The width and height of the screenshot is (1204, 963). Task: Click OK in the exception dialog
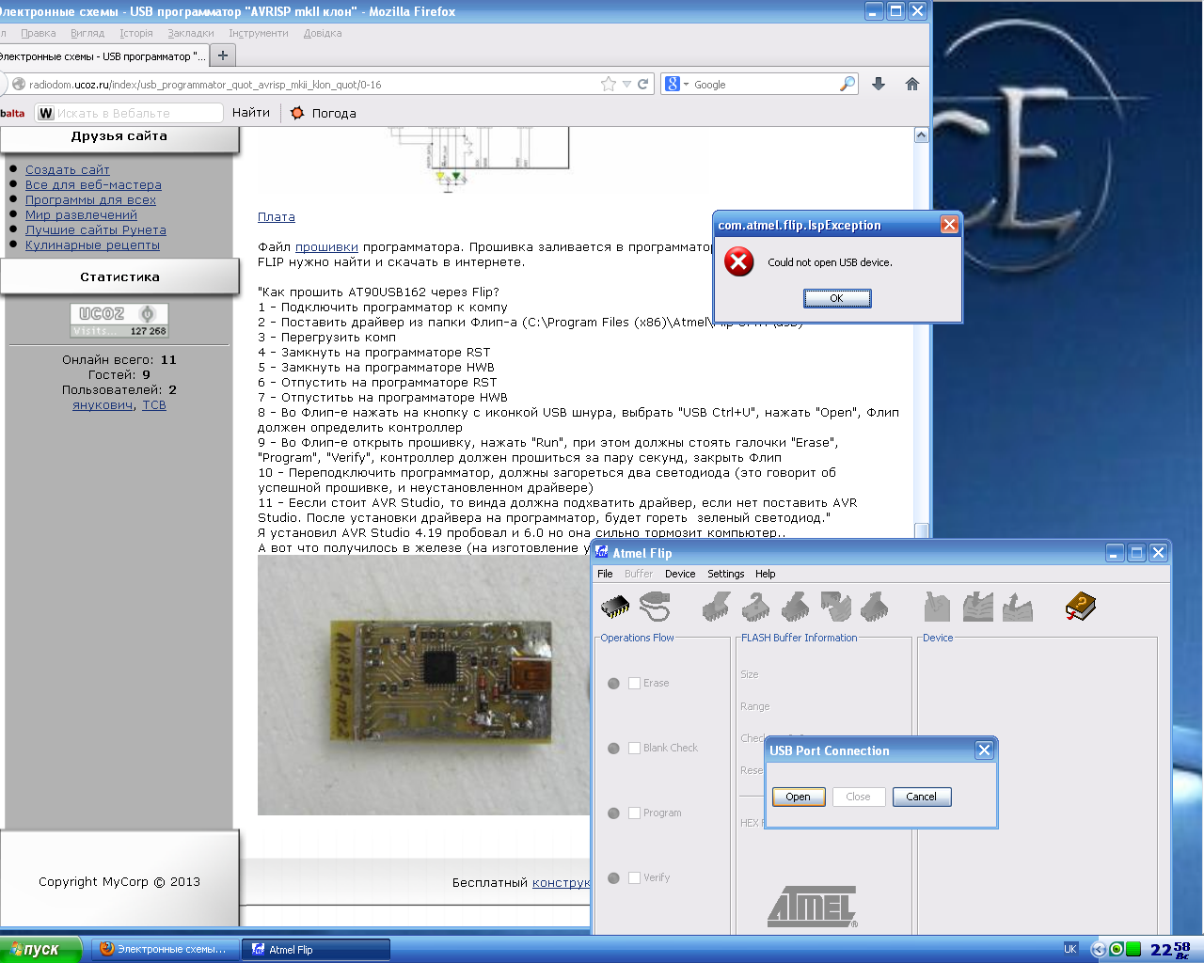click(837, 298)
